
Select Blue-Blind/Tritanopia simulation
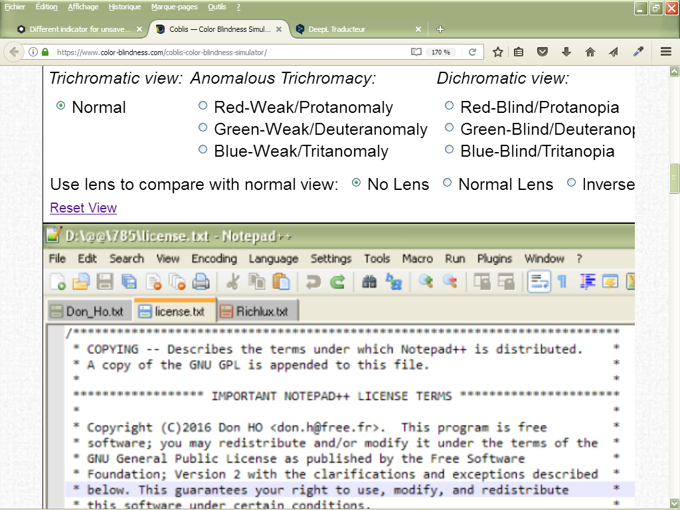click(x=449, y=149)
